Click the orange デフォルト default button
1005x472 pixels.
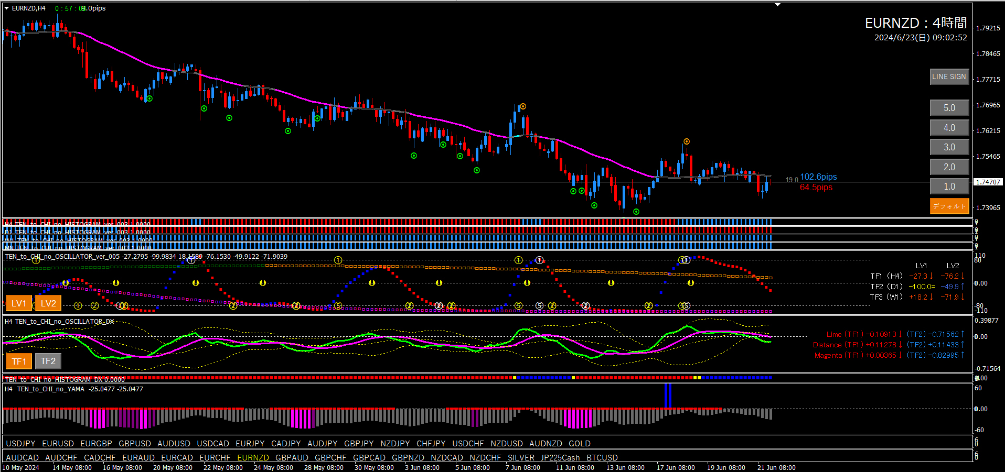[949, 206]
